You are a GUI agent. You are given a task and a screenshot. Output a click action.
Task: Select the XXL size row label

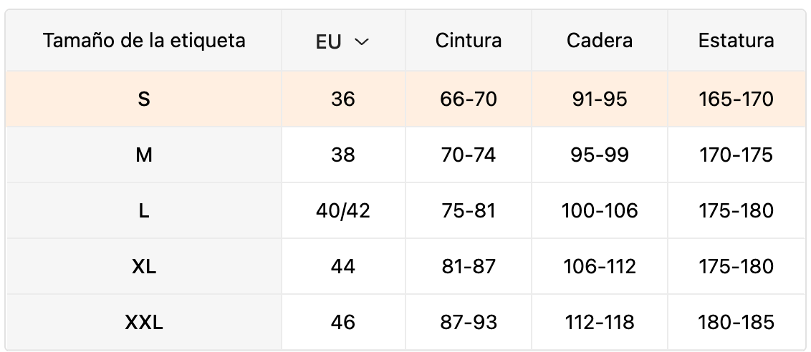tap(144, 322)
